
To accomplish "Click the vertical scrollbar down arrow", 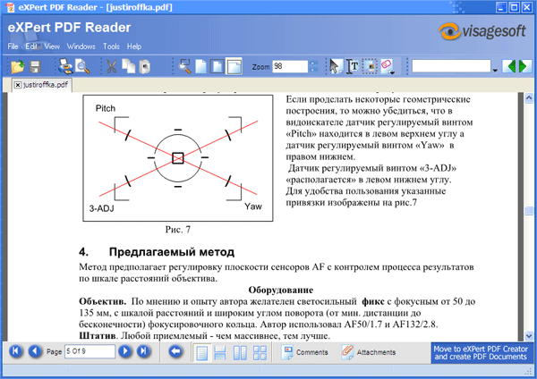I will click(x=529, y=336).
